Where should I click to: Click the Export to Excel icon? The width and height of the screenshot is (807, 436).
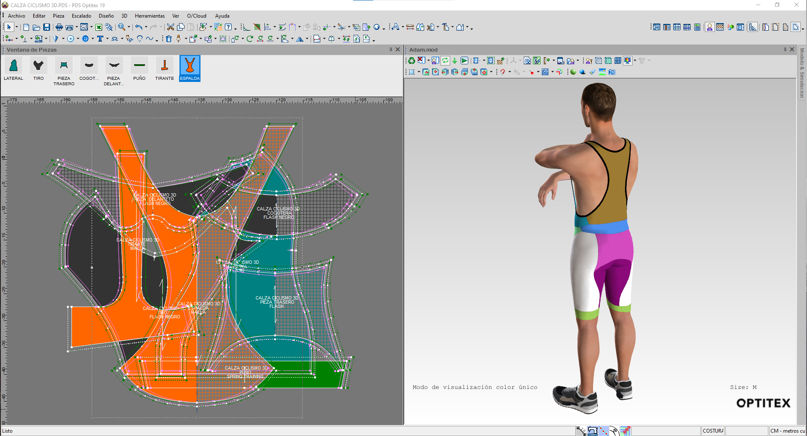(99, 27)
